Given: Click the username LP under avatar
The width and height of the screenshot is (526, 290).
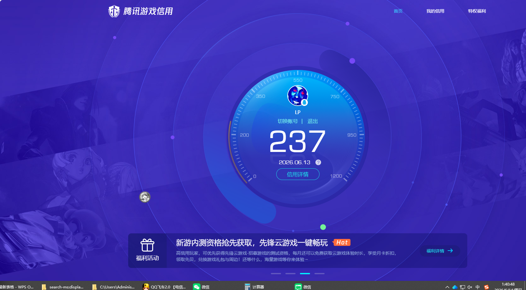Looking at the screenshot, I should [298, 112].
